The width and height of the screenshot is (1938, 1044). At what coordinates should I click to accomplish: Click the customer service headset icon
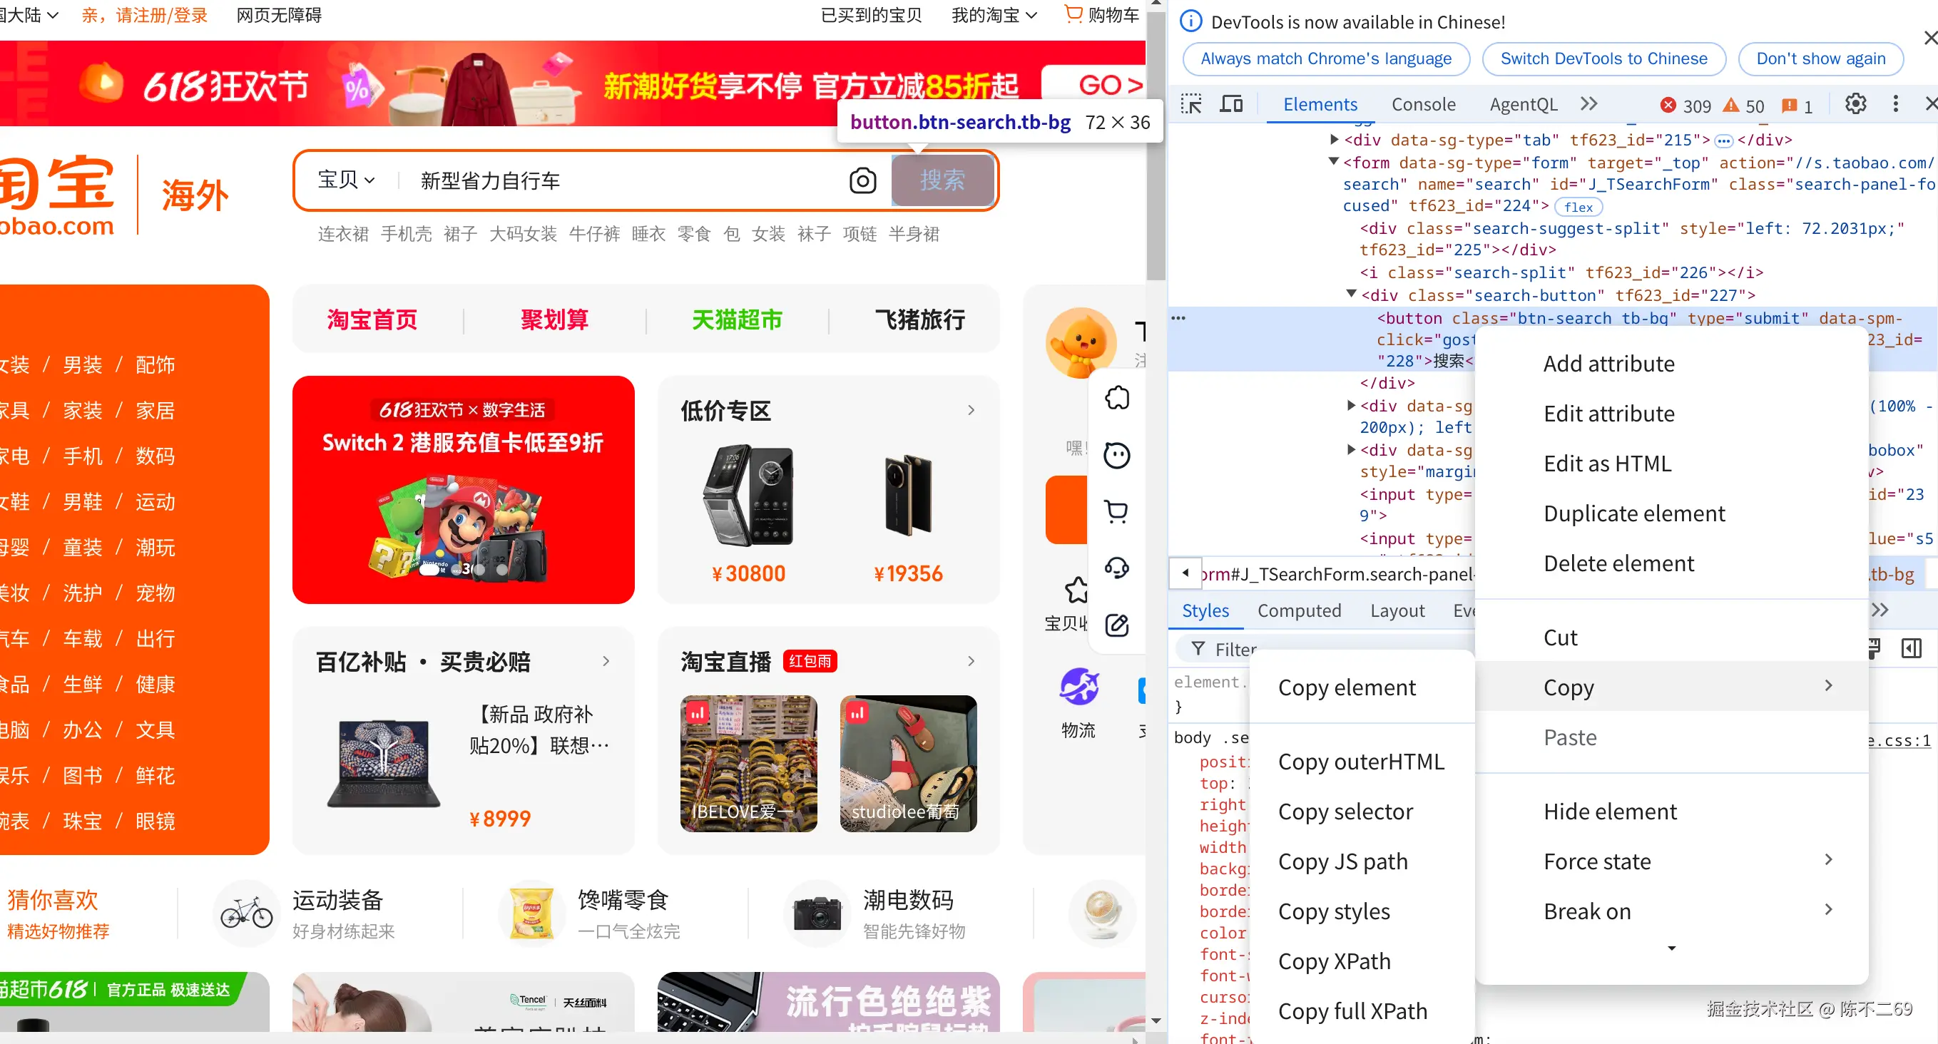pos(1116,568)
